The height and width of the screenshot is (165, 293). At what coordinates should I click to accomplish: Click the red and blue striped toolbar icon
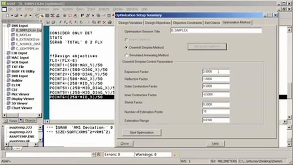53,16
